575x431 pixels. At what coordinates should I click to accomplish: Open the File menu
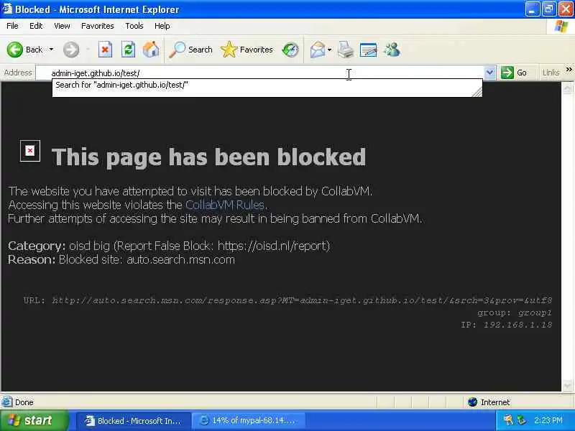(12, 26)
